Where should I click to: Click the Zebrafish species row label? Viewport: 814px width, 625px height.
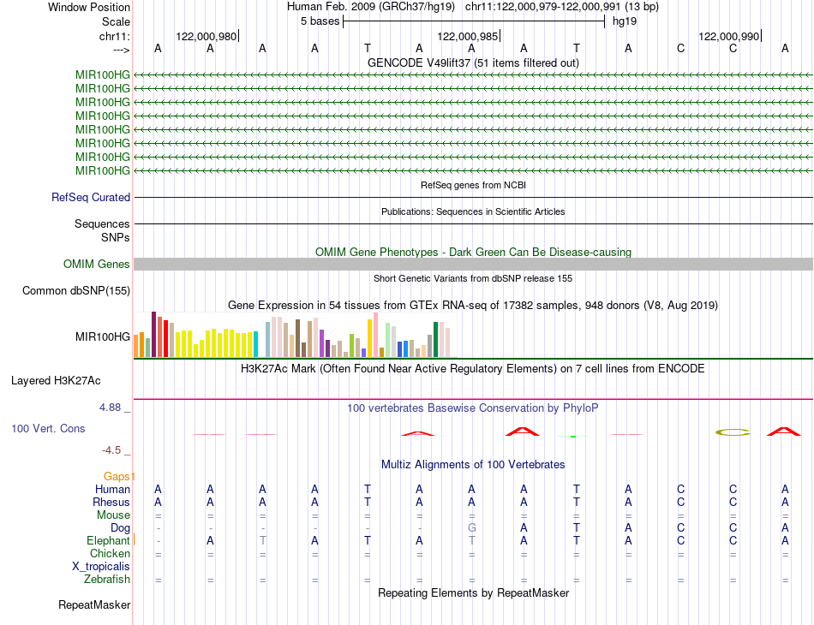[x=107, y=580]
